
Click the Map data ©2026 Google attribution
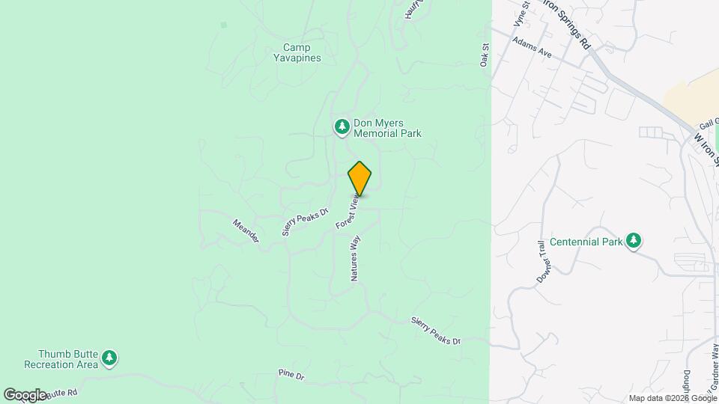pos(673,399)
